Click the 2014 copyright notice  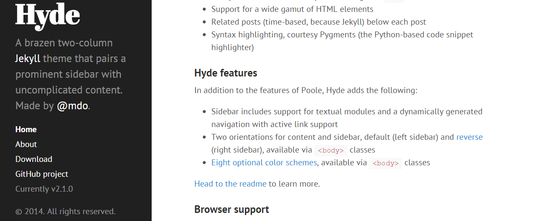pyautogui.click(x=66, y=211)
